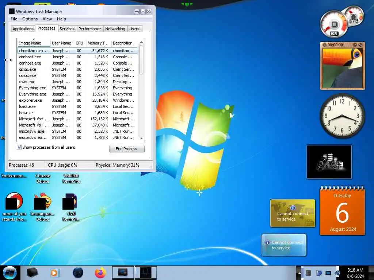Switch to Networking tab
Viewport: 374px width, 280px height.
[x=115, y=29]
